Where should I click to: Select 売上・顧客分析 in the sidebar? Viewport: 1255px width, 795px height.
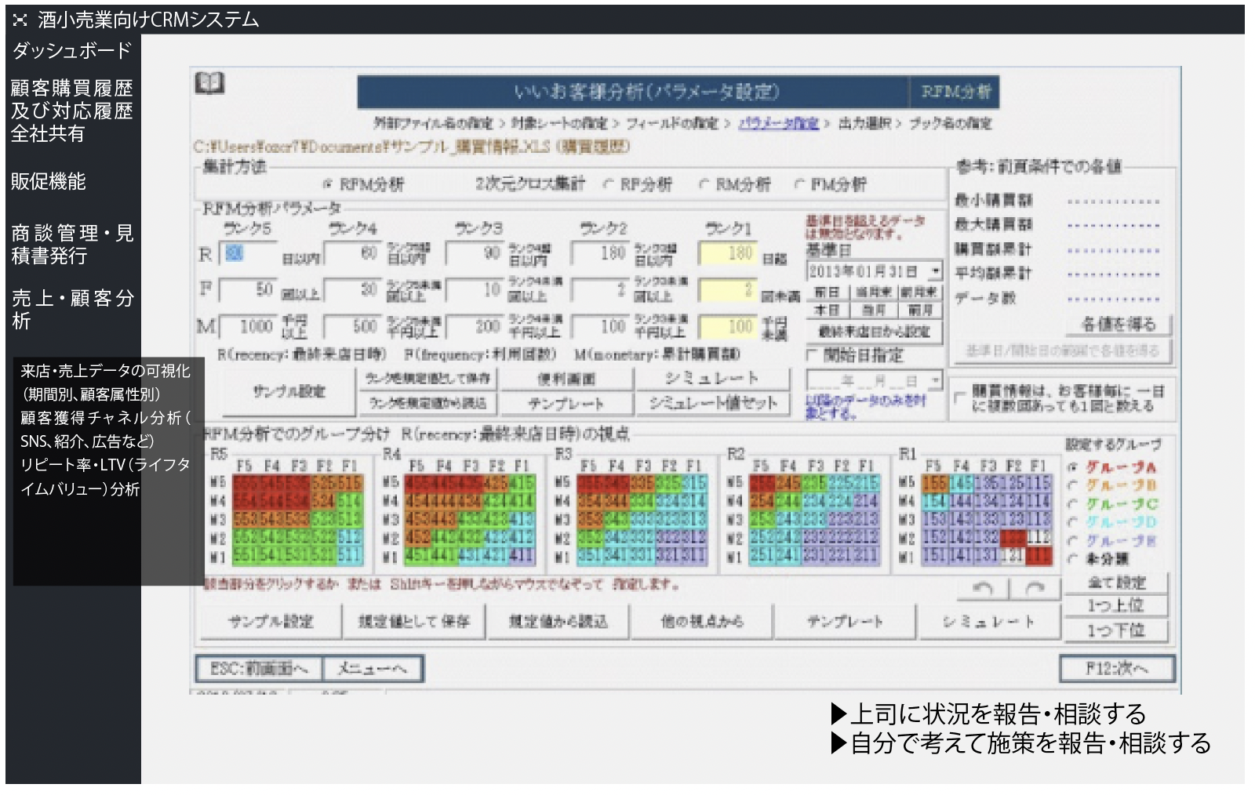click(x=71, y=309)
